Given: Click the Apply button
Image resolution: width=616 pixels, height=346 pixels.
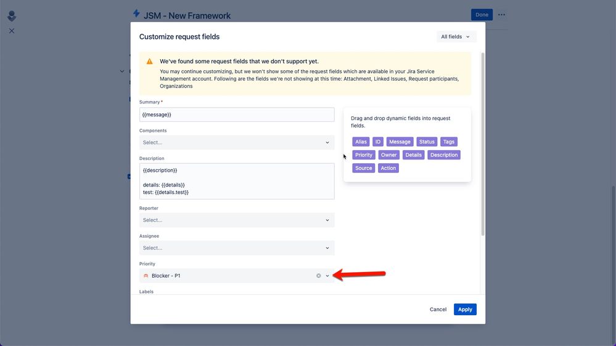Looking at the screenshot, I should (465, 310).
